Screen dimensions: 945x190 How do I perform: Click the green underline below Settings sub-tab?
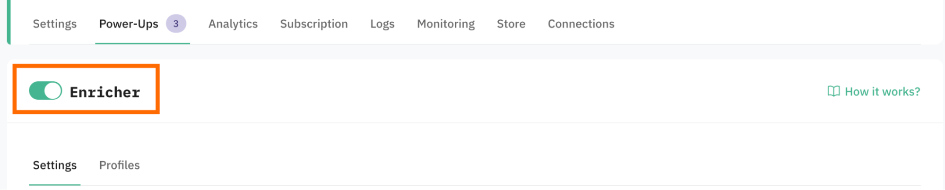55,185
